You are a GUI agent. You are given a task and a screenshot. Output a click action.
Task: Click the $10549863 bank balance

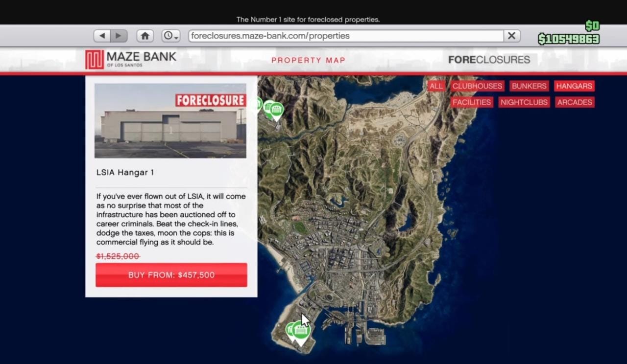point(569,39)
